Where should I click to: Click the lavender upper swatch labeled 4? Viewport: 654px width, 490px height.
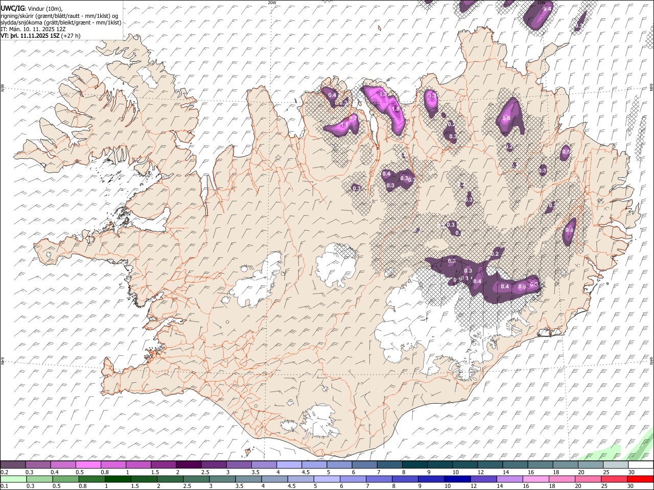289,465
